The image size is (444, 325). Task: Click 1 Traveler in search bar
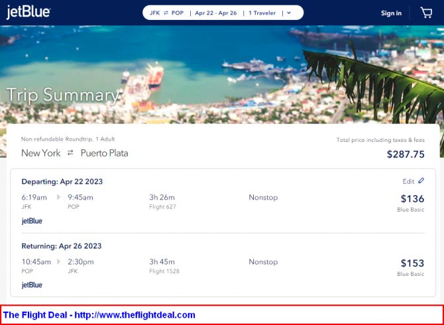262,13
